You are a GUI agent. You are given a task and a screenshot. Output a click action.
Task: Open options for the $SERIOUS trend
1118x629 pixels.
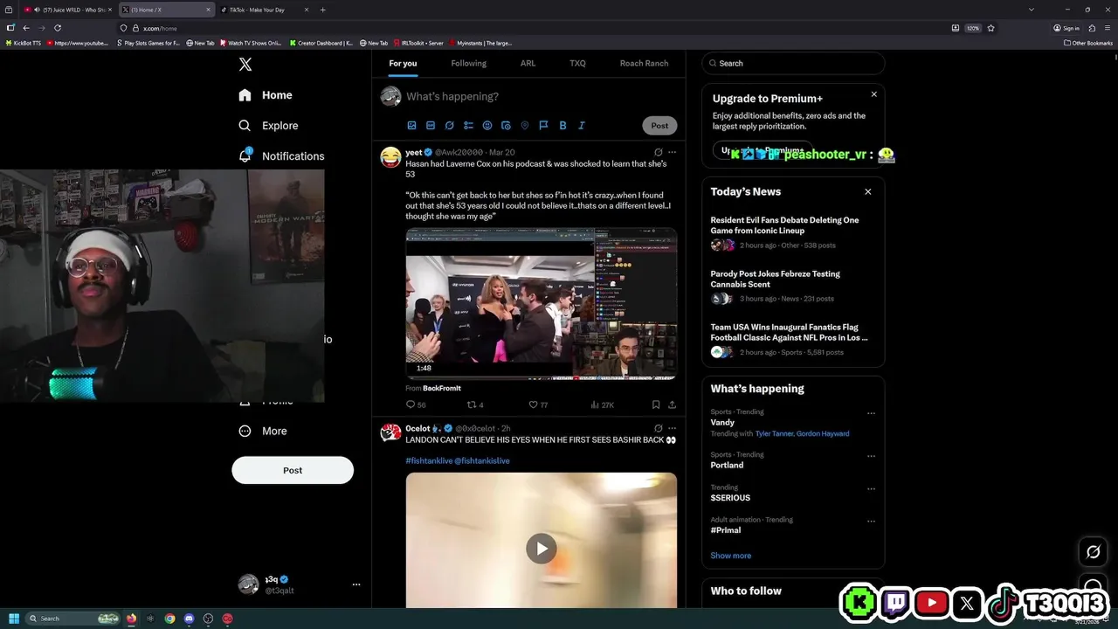point(871,488)
